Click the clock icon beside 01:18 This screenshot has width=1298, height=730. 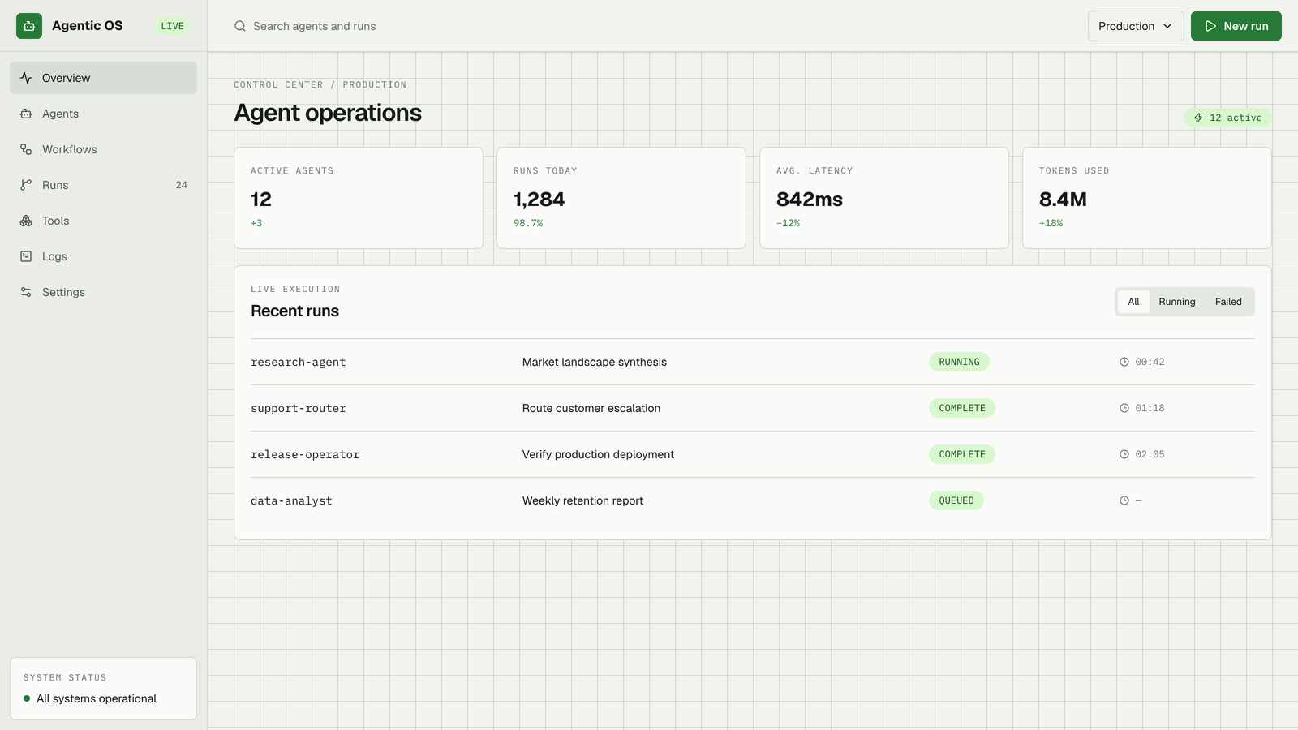click(1124, 408)
